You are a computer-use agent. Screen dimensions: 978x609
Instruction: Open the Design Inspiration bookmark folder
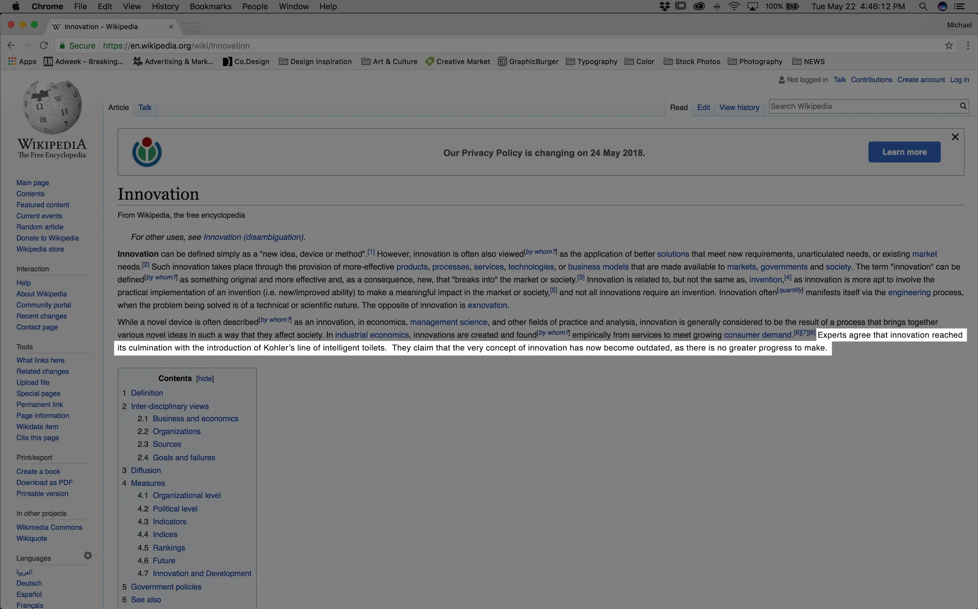coord(315,61)
